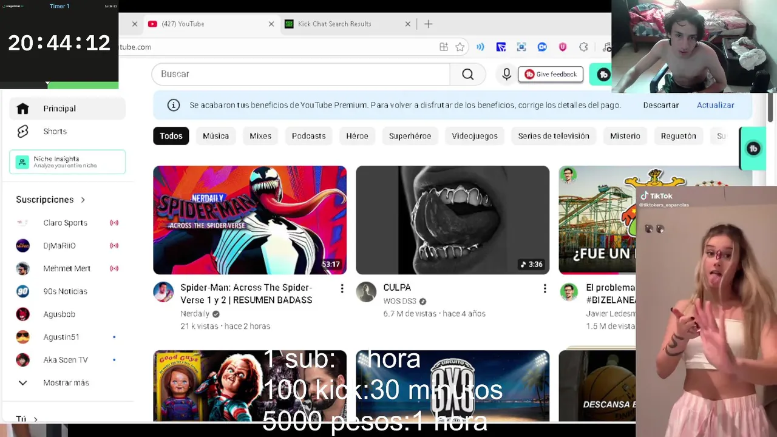Select the Todos filter chip
Screen dimensions: 777x437
(x=171, y=136)
